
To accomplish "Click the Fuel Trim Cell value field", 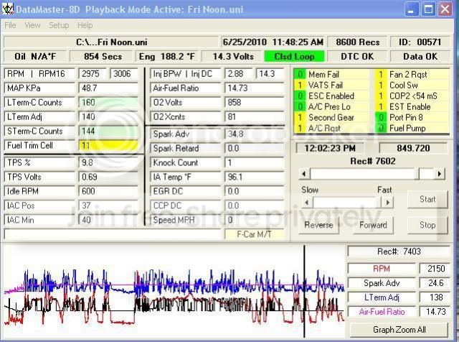I will tap(108, 145).
